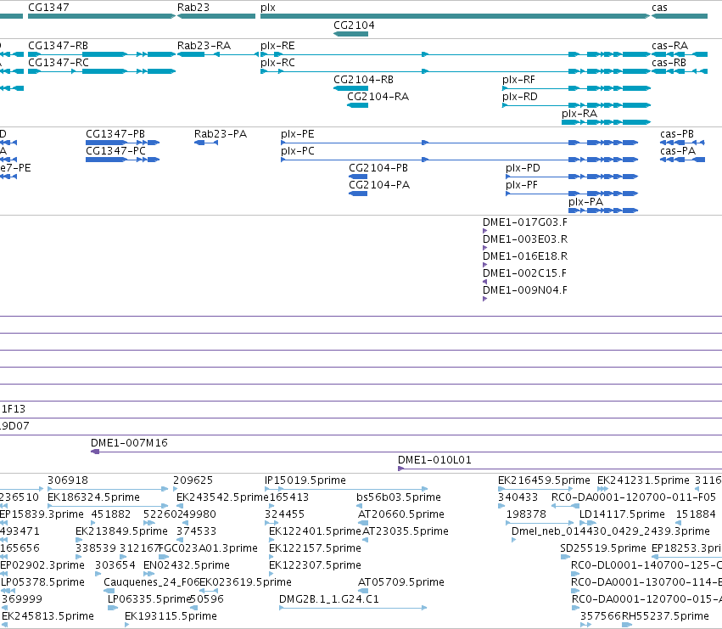The width and height of the screenshot is (722, 629).
Task: Select EK243542.5prime
Action: coord(180,506)
